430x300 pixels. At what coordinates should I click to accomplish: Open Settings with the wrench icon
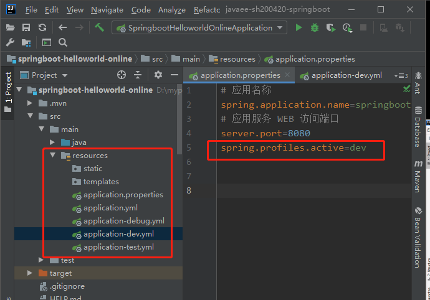tap(10, 42)
